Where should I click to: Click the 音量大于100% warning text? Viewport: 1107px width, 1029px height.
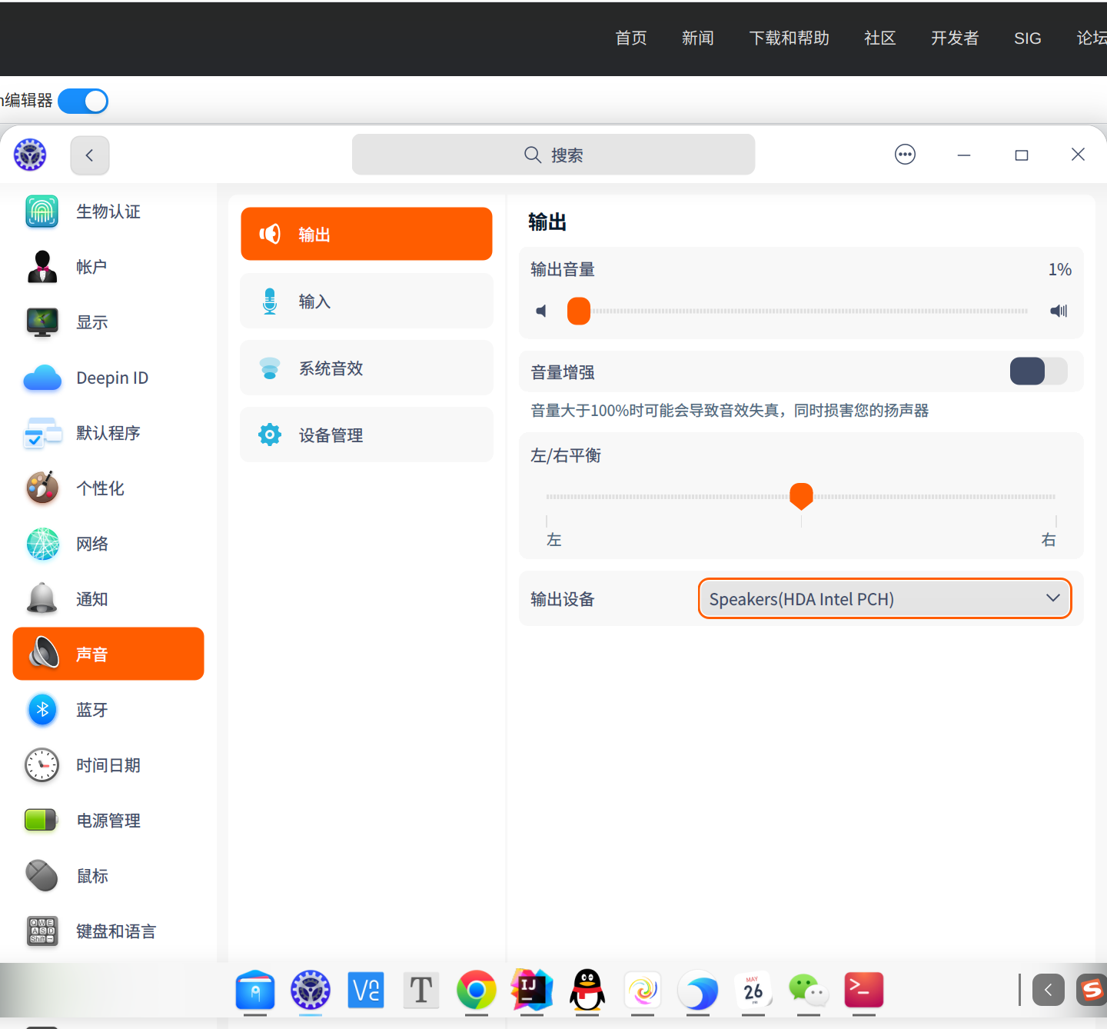pyautogui.click(x=730, y=411)
